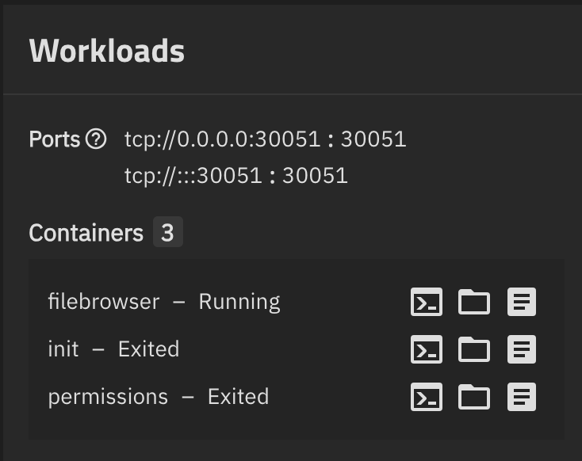Select the permissions container name
Screen dimensions: 582x461
(108, 397)
